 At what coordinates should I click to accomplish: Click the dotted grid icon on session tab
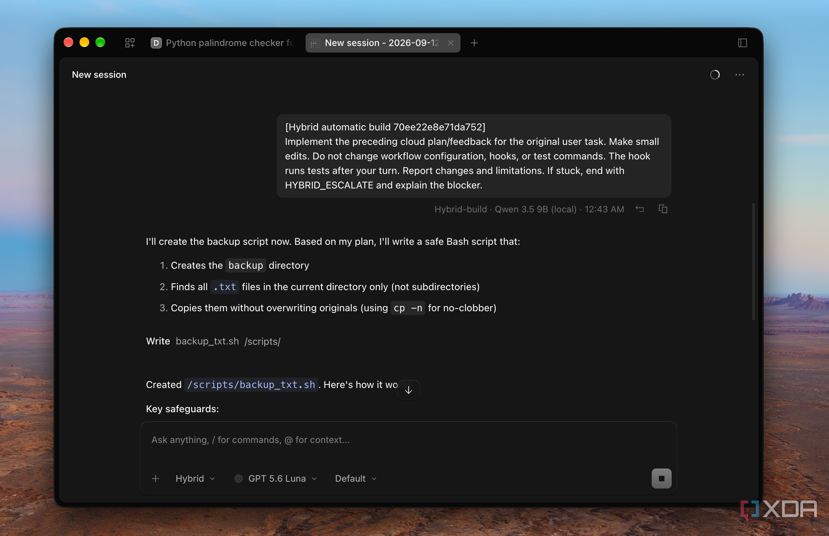point(315,43)
